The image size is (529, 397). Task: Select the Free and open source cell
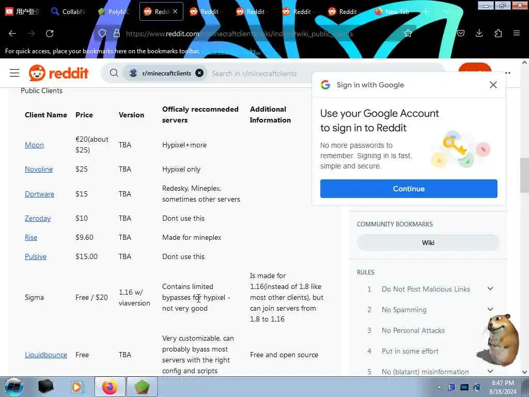coord(284,355)
